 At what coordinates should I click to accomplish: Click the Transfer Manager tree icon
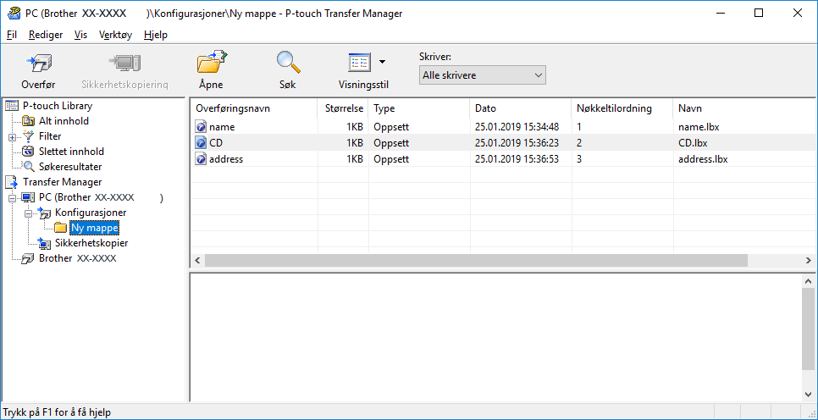click(12, 182)
